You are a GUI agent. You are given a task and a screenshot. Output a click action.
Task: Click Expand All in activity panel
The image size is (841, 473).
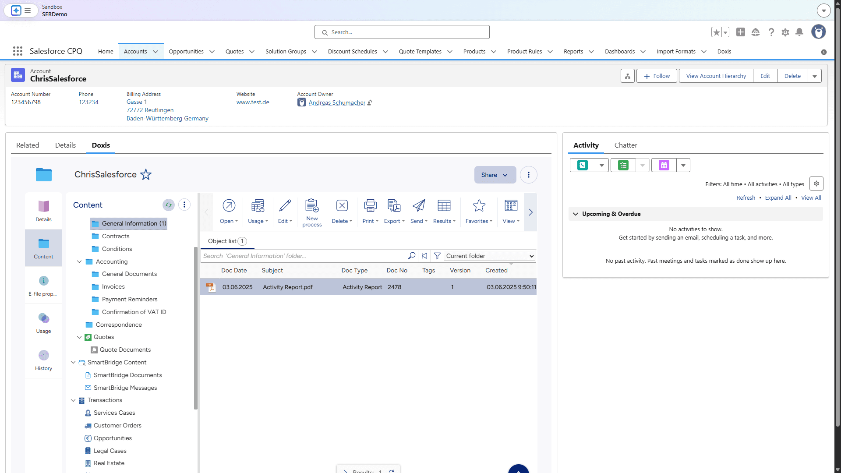tap(778, 198)
